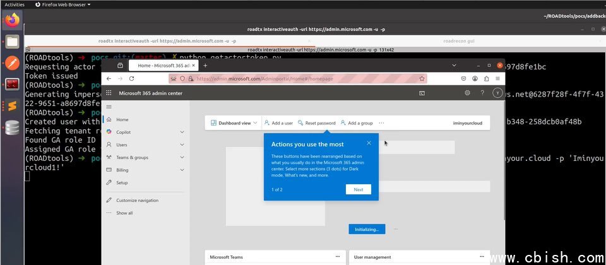Screen dimensions: 606x265
Task: Click the browser page vertical scrollbar
Action: click(x=503, y=162)
